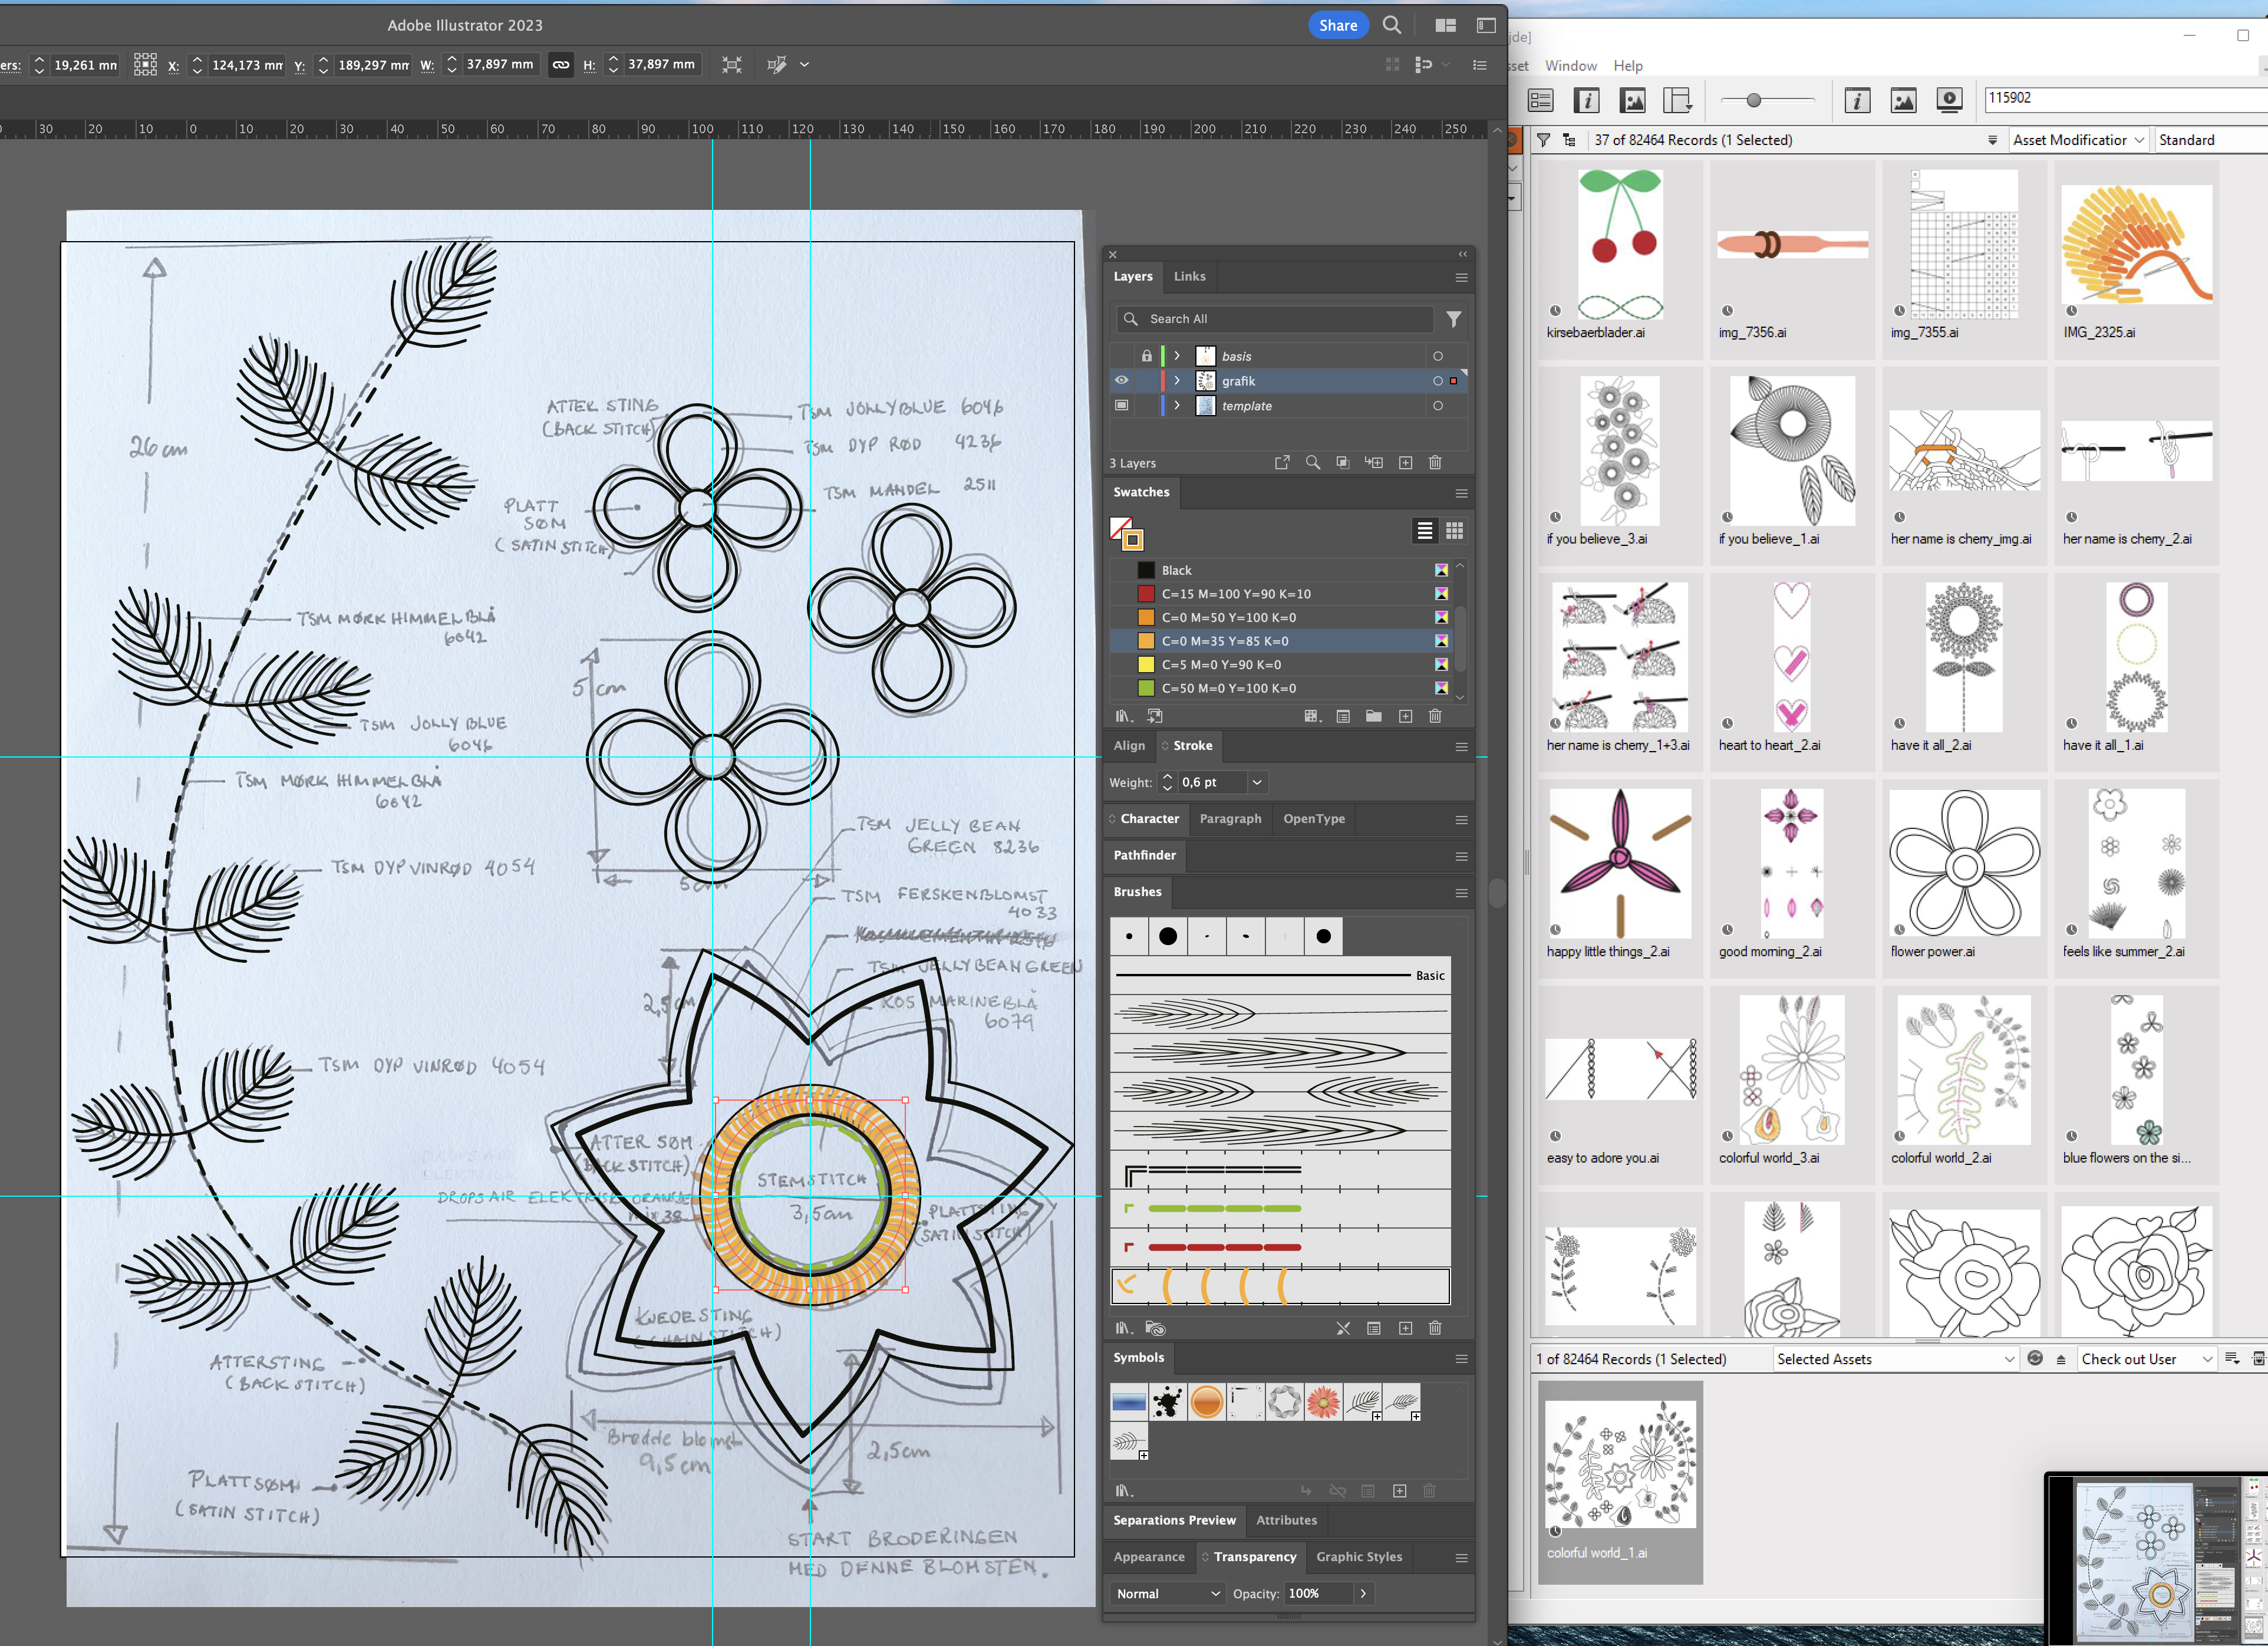The image size is (2268, 1646).
Task: Open Swatch Libraries menu icon
Action: coord(1124,716)
